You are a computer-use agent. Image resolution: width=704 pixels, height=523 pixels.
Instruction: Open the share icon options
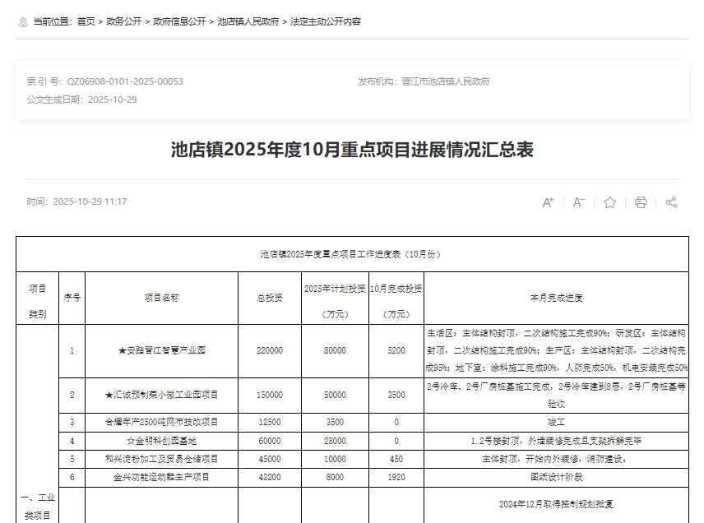671,202
